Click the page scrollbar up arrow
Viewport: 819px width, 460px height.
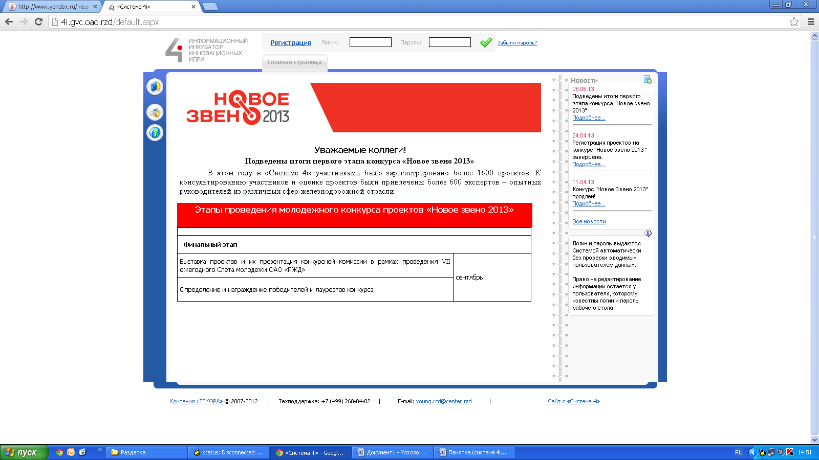click(814, 35)
